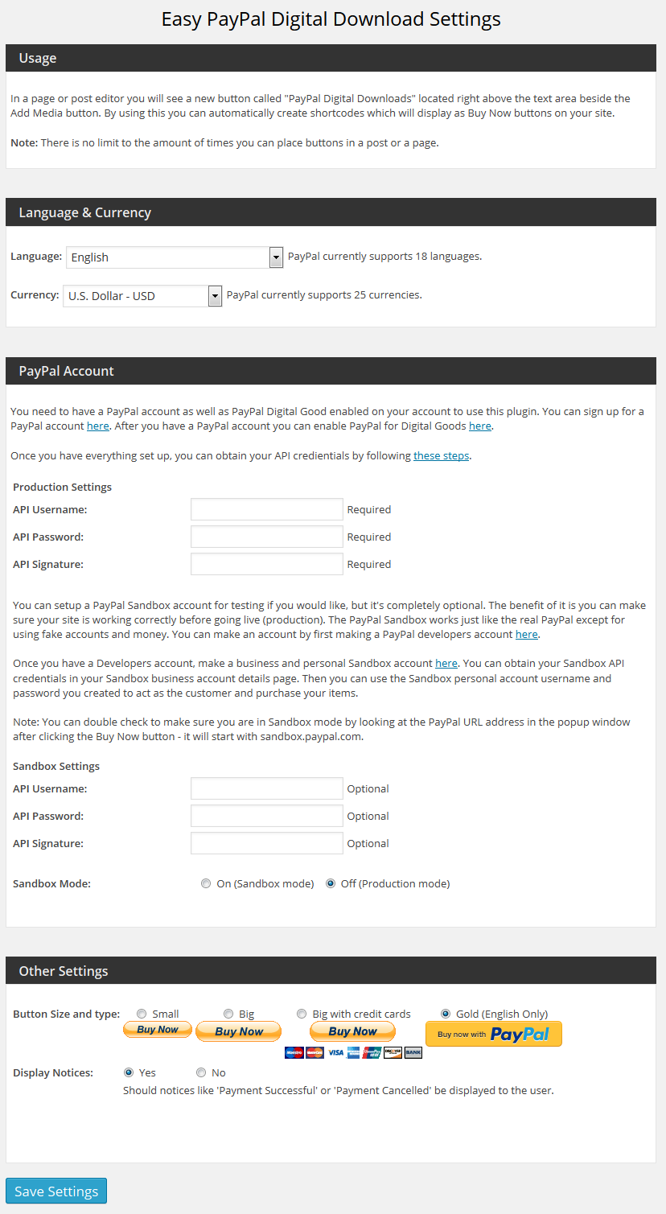Select the Small button size option
The width and height of the screenshot is (666, 1214).
tap(142, 1014)
